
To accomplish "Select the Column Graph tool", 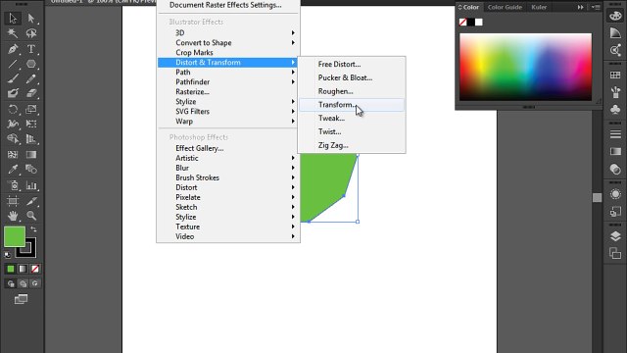I will (x=31, y=185).
